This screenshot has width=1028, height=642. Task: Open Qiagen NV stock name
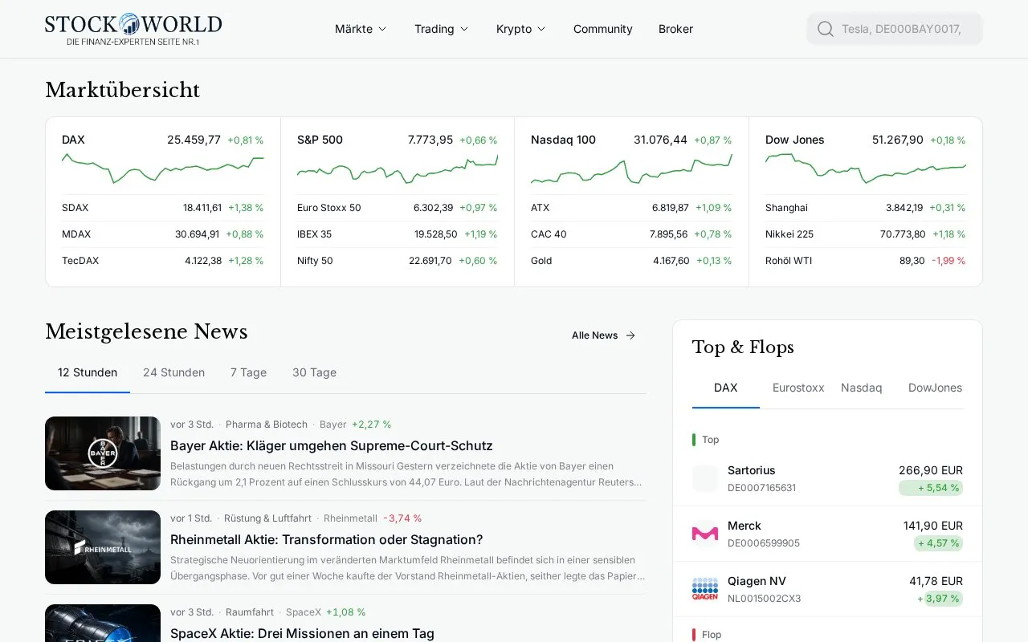757,581
